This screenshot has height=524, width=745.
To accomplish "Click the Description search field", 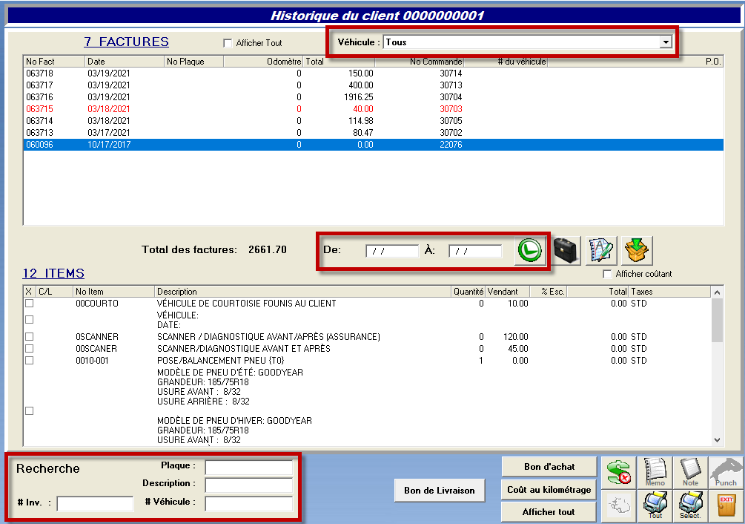I will (x=249, y=485).
